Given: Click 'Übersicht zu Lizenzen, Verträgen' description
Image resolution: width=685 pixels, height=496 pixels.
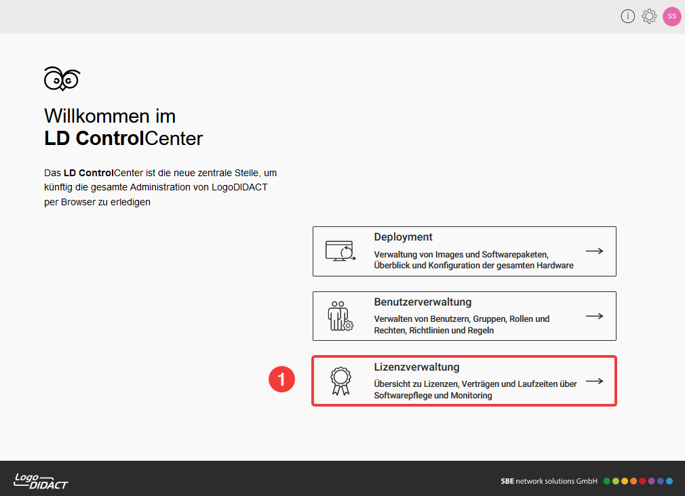Looking at the screenshot, I should (x=475, y=390).
